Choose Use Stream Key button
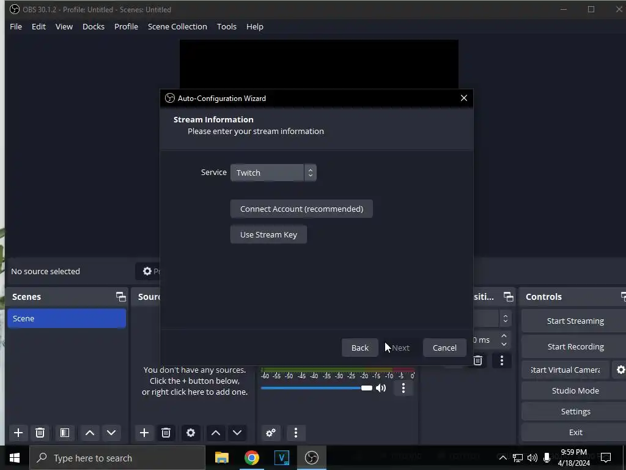 [x=268, y=234]
